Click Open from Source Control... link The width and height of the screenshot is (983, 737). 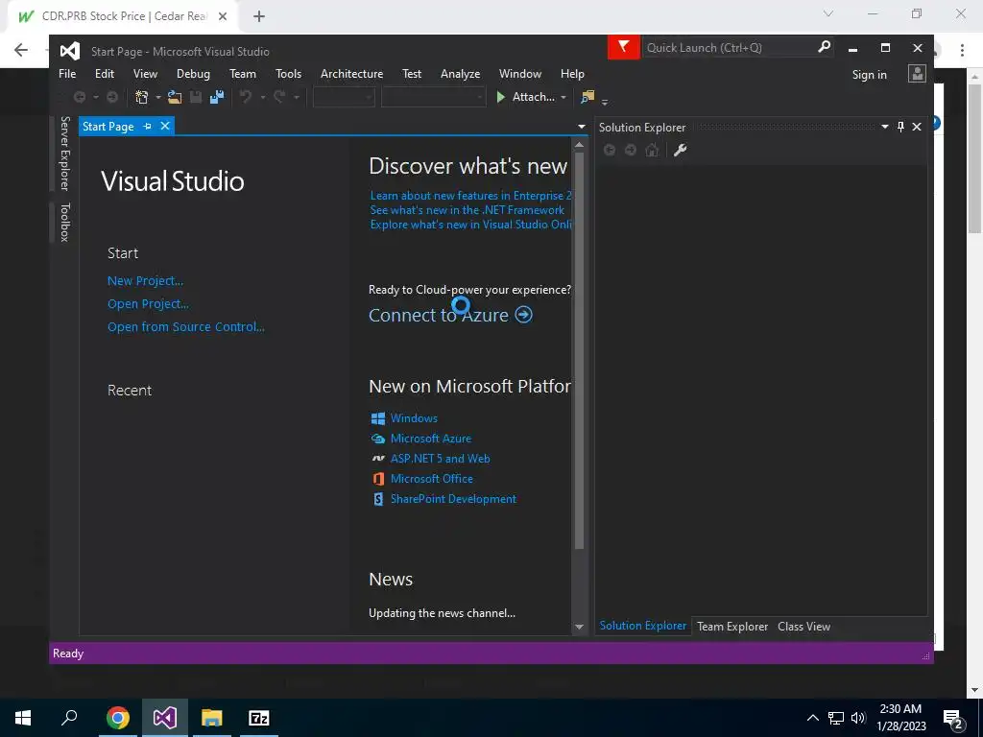pos(186,326)
